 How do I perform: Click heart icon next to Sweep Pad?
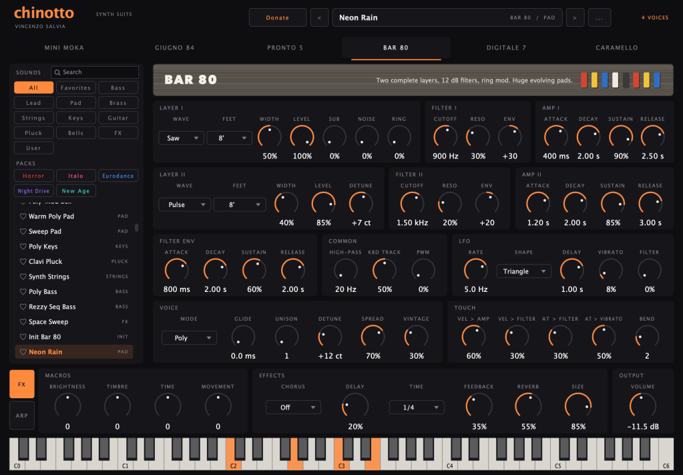(x=23, y=231)
